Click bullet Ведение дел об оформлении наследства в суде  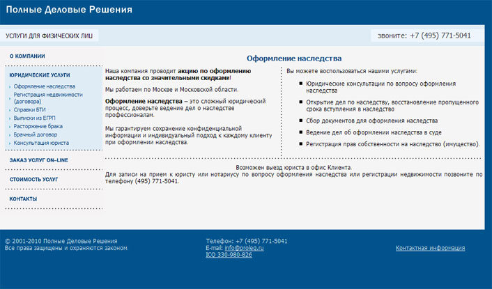[374, 132]
